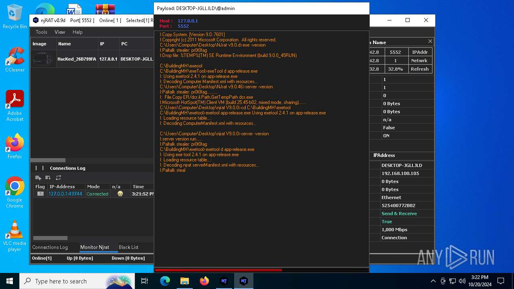Sort by Mode column in Connections Log
Image resolution: width=514 pixels, height=289 pixels.
coord(98,187)
